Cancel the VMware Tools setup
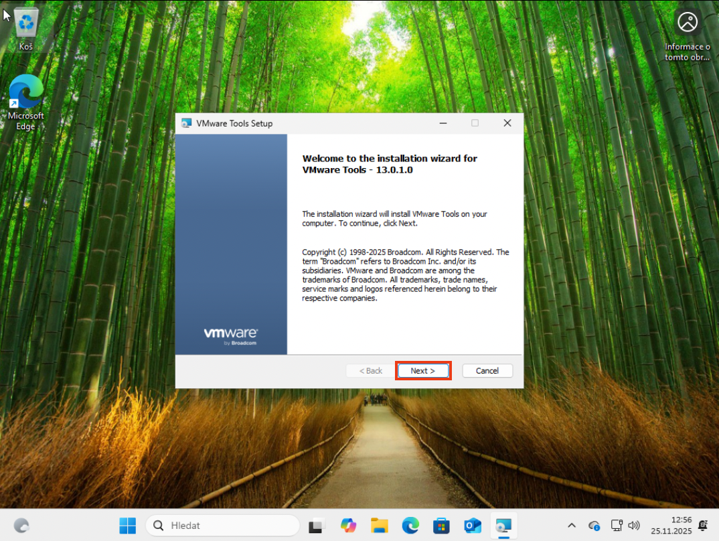The width and height of the screenshot is (719, 541). 487,371
